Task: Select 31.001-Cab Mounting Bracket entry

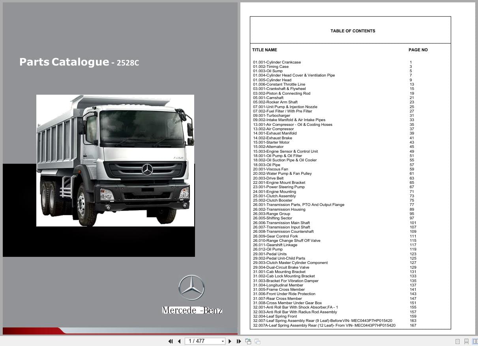Action: [279, 272]
